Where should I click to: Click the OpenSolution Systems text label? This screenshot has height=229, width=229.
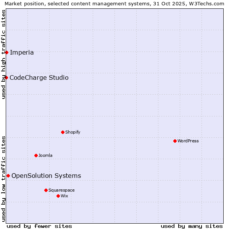point(46,176)
